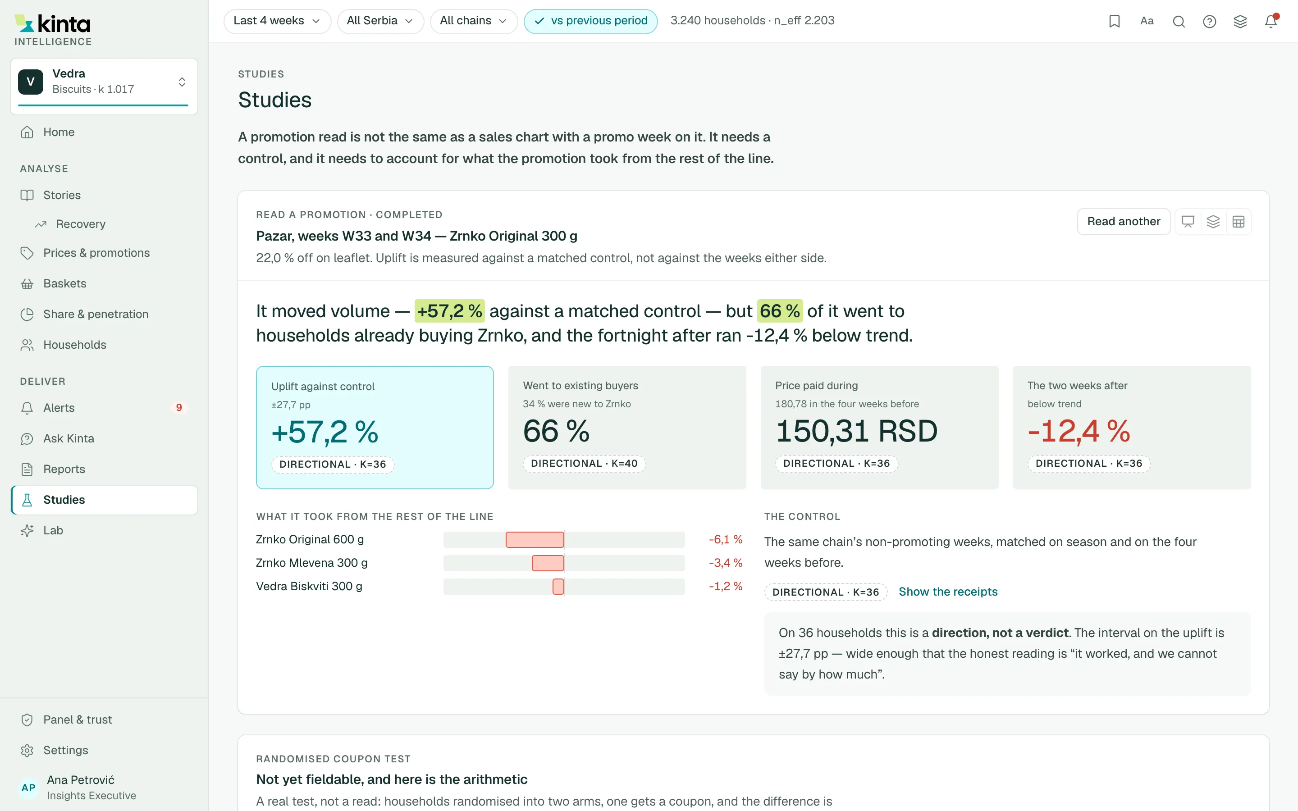Click Show the receipts link
The height and width of the screenshot is (811, 1298).
point(948,592)
